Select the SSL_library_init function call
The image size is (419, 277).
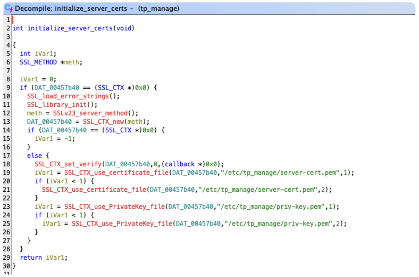[x=57, y=105]
